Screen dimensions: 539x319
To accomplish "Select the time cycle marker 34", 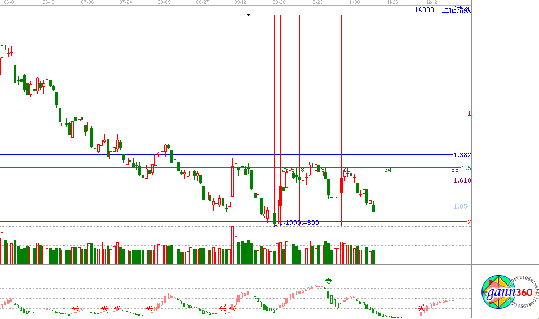I will point(388,170).
